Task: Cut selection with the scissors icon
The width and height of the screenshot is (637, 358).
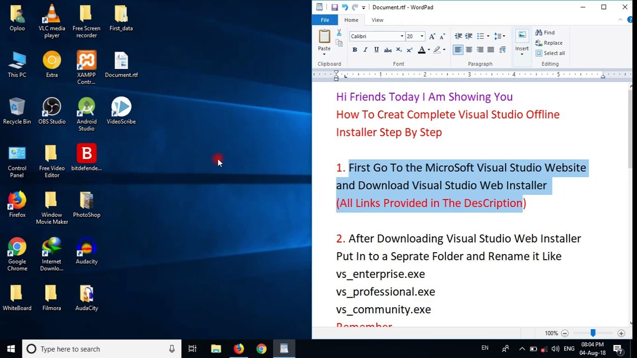Action: click(339, 33)
